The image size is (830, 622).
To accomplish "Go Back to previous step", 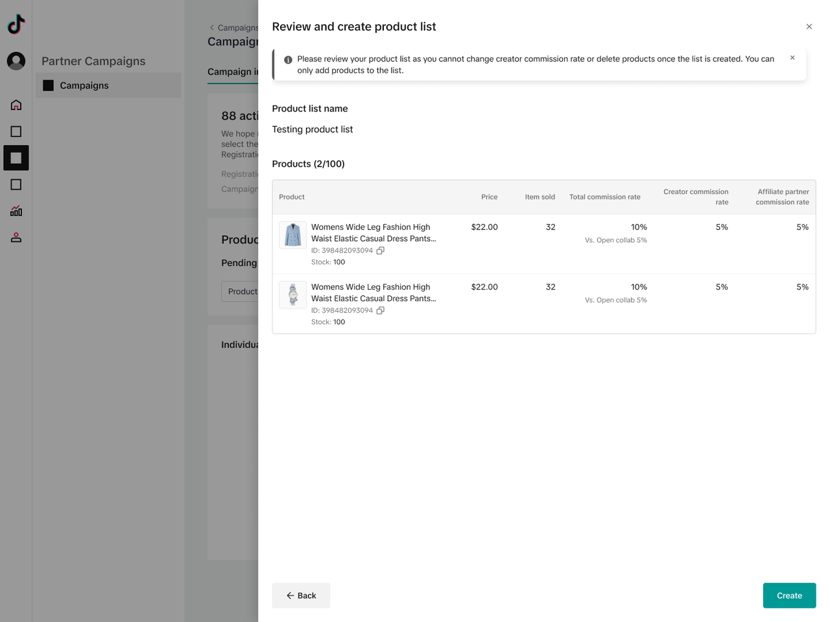I will coord(301,595).
